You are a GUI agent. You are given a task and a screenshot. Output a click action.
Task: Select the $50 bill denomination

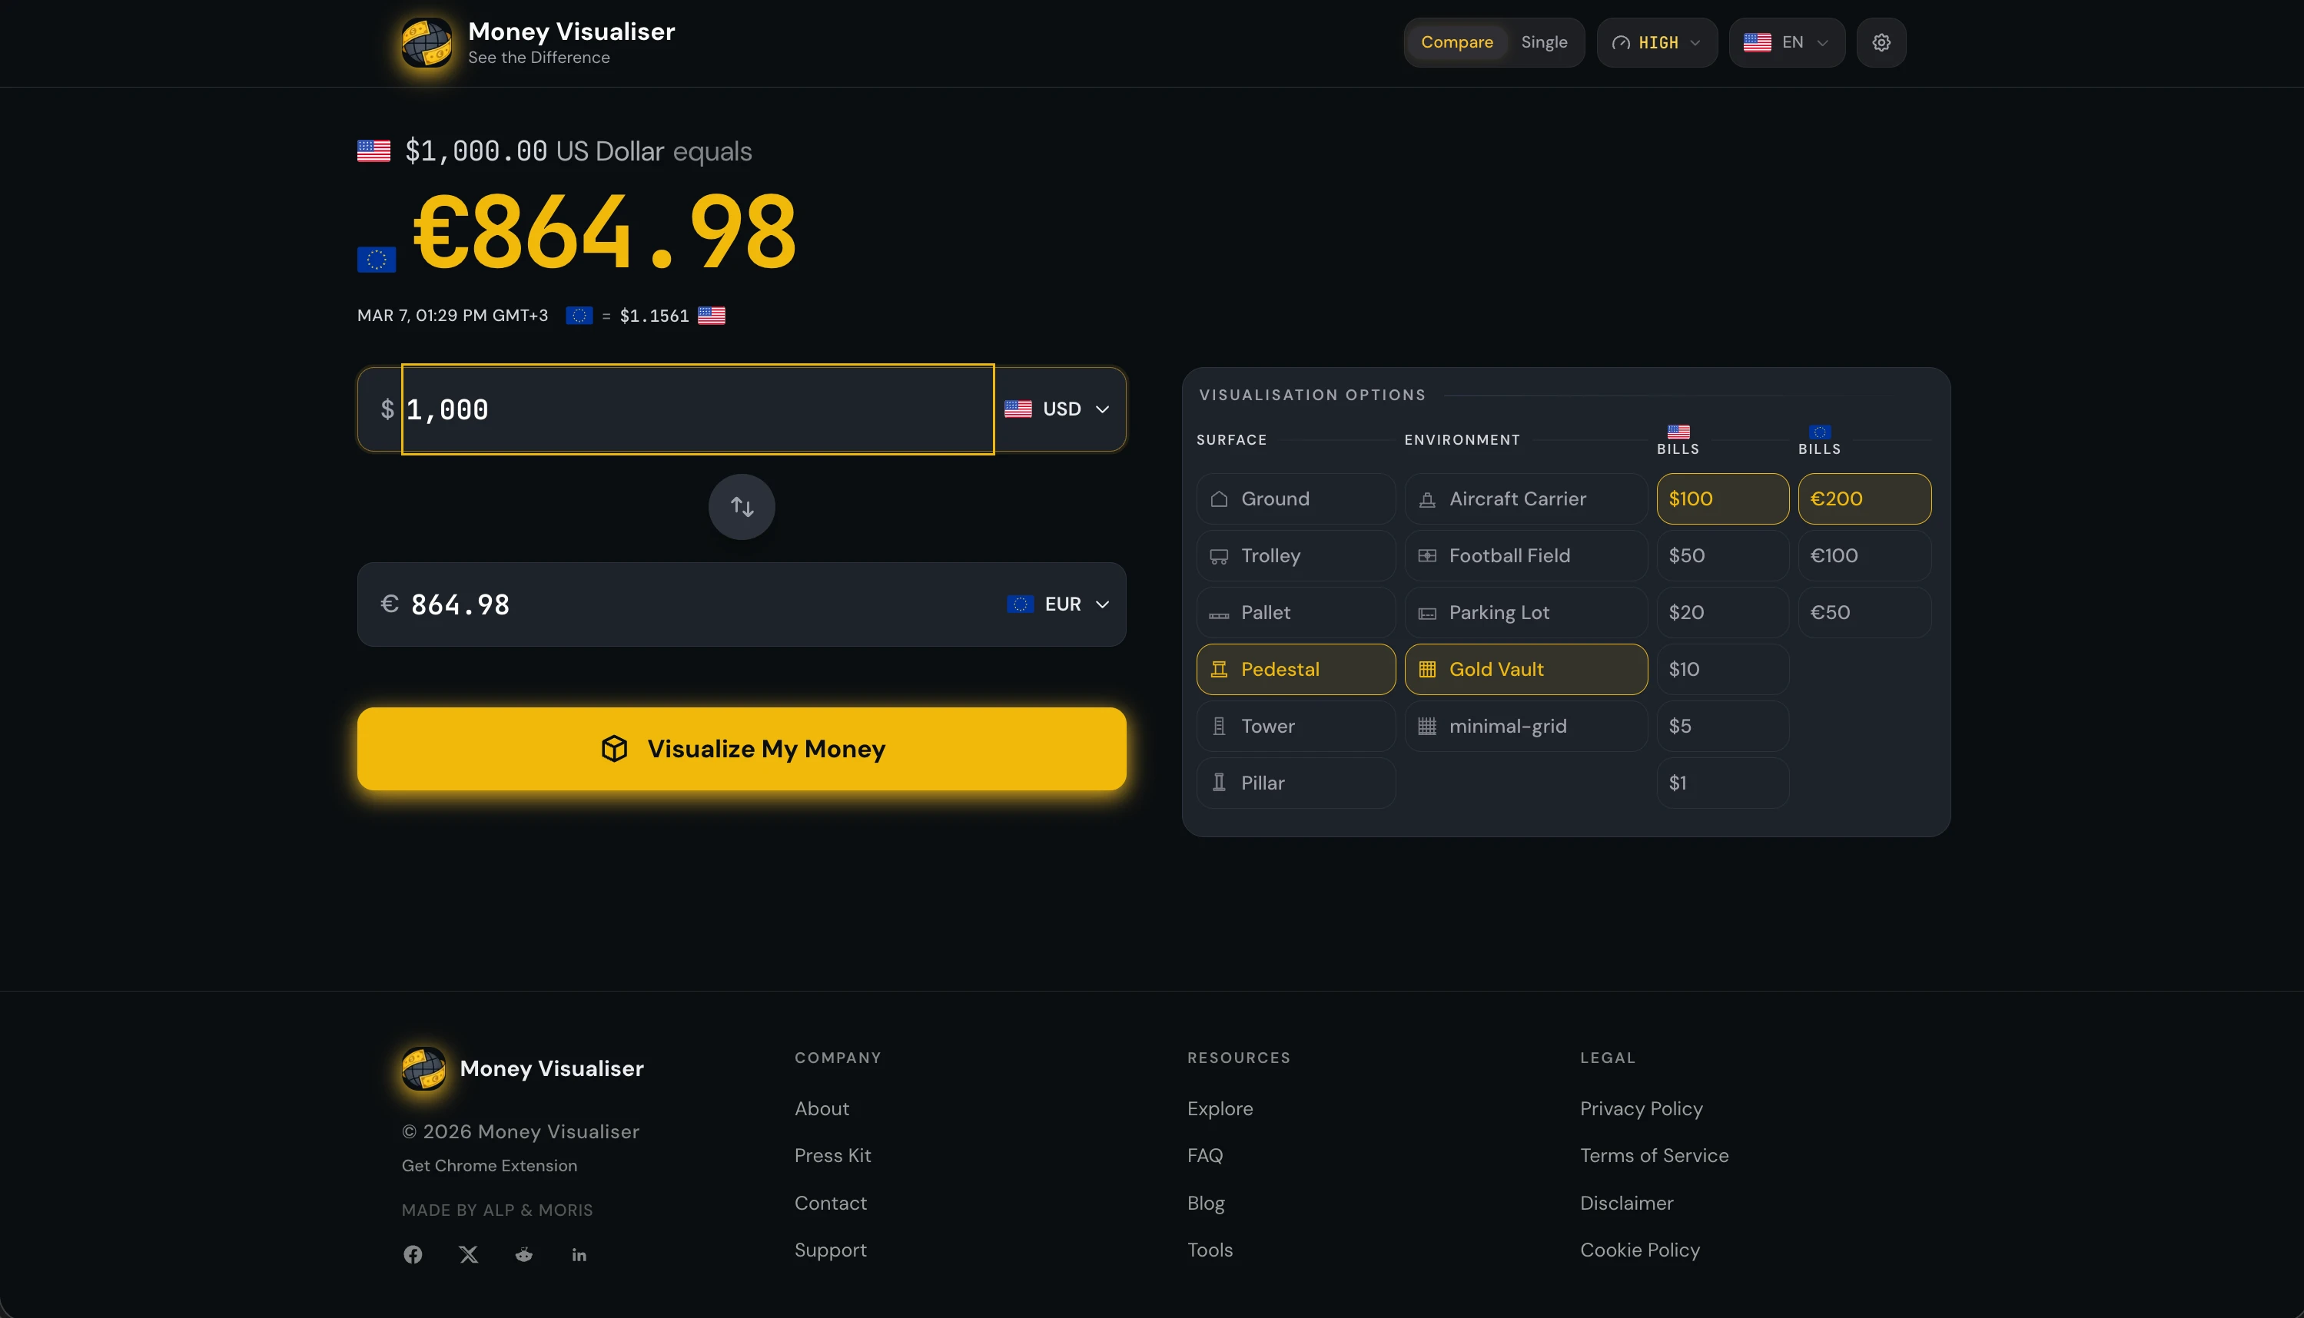click(x=1721, y=556)
